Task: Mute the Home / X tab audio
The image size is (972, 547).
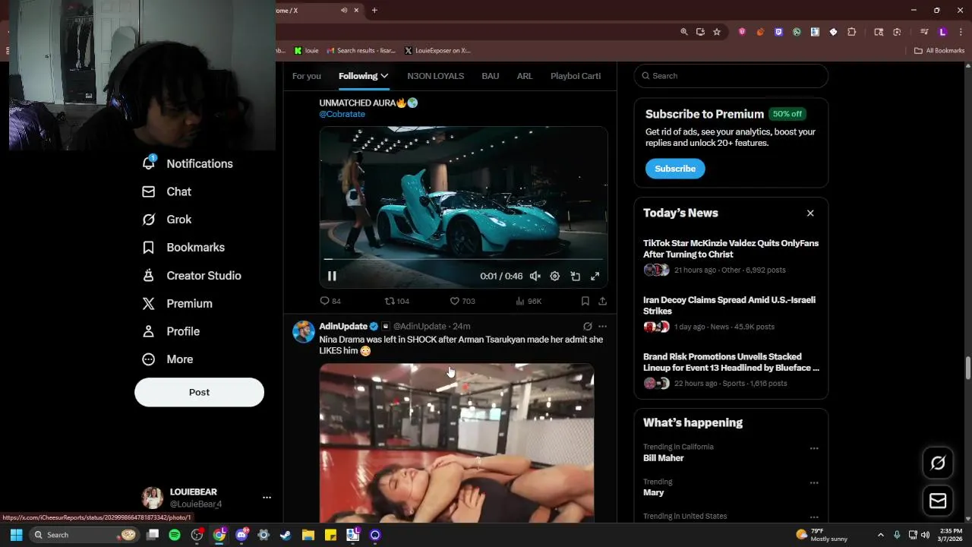Action: 344,10
